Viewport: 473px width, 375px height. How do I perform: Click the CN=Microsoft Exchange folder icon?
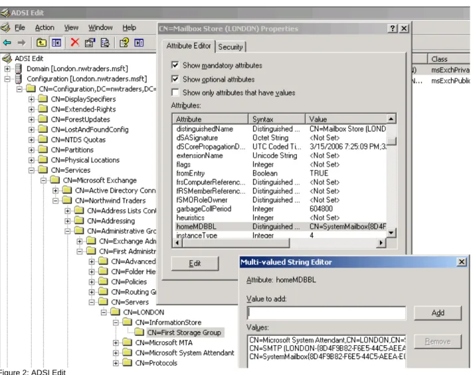tap(55, 180)
